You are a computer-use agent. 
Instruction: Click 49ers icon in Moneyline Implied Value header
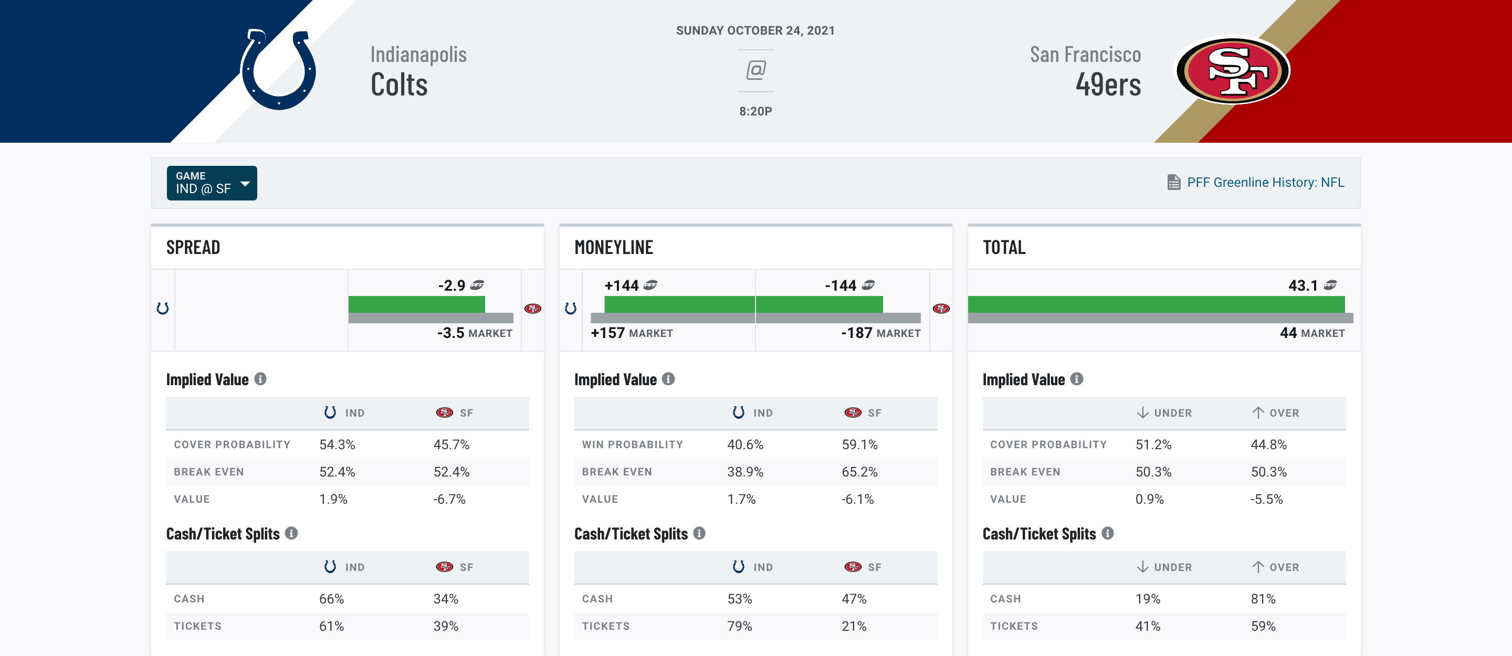point(853,412)
